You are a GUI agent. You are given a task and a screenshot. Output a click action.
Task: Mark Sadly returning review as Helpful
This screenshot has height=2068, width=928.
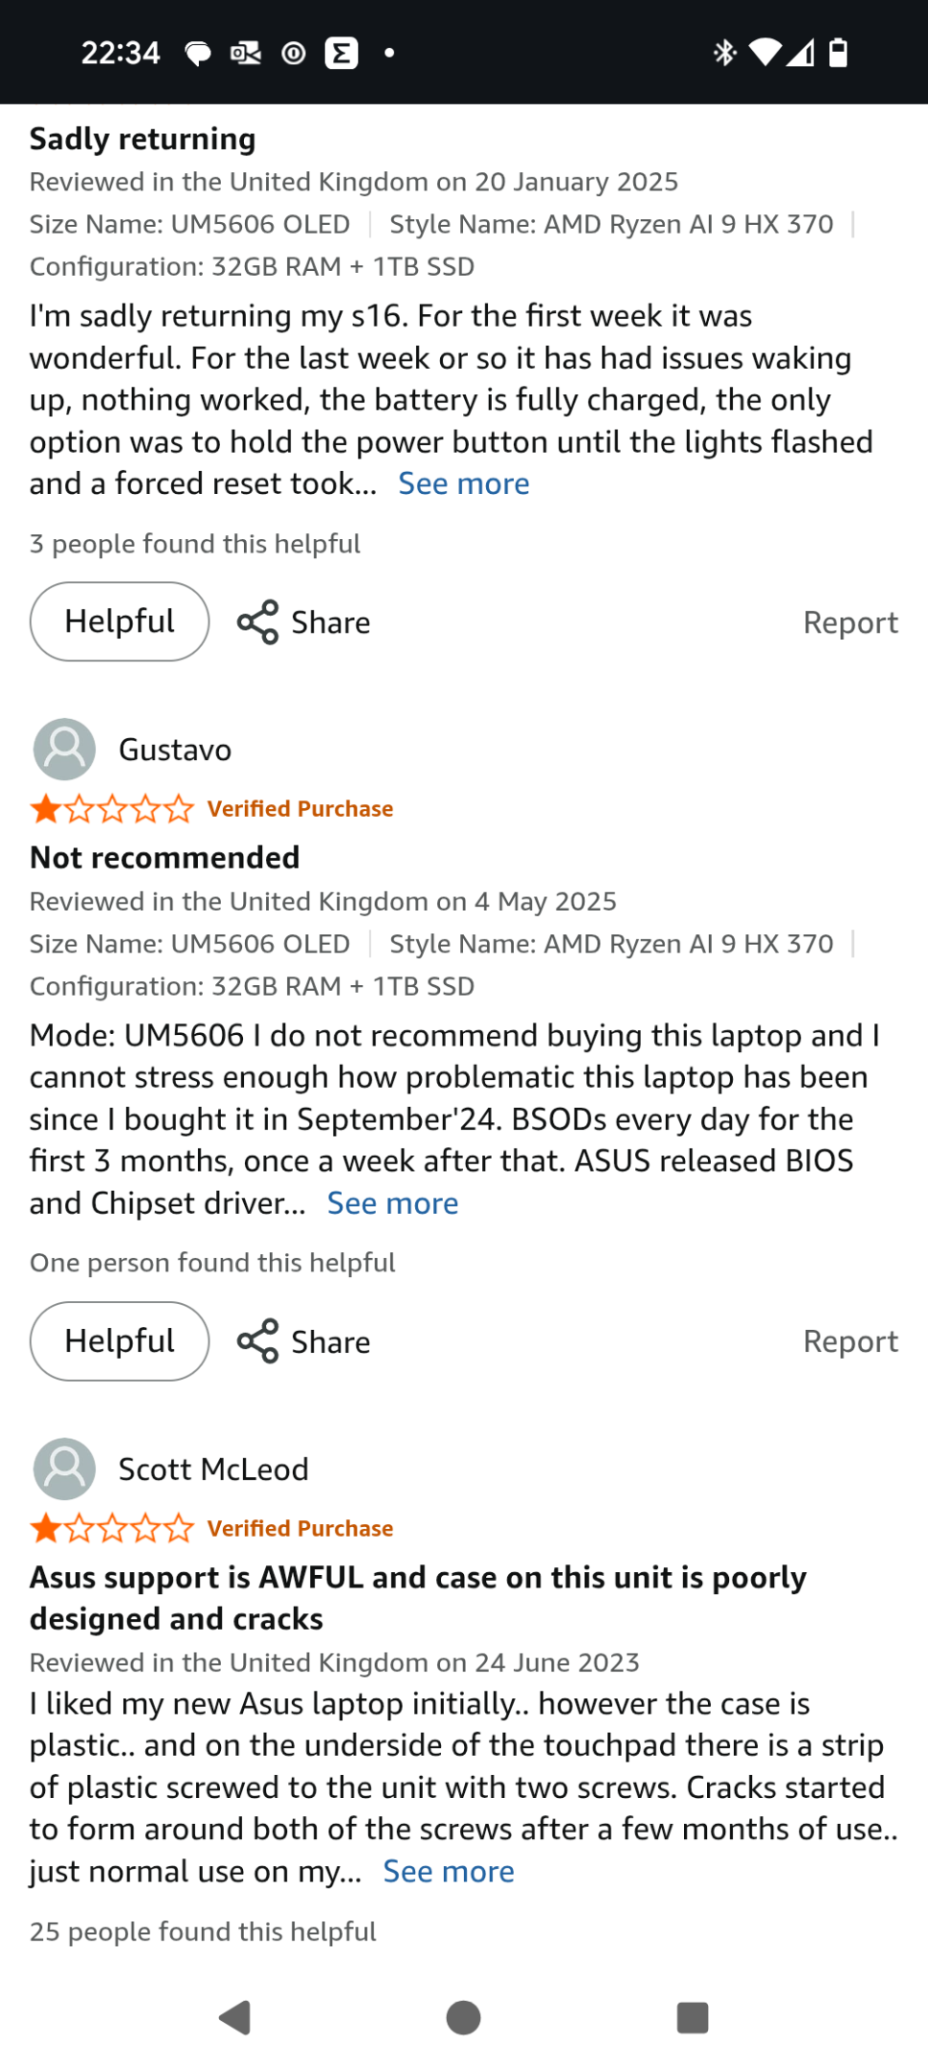120,621
